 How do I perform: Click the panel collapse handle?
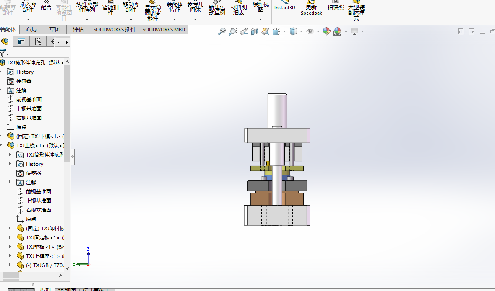[73, 157]
